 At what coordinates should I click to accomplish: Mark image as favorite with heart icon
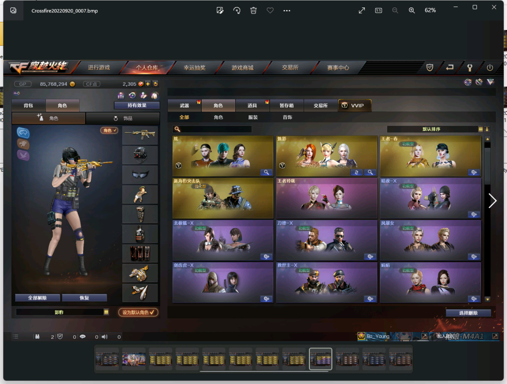pyautogui.click(x=270, y=10)
